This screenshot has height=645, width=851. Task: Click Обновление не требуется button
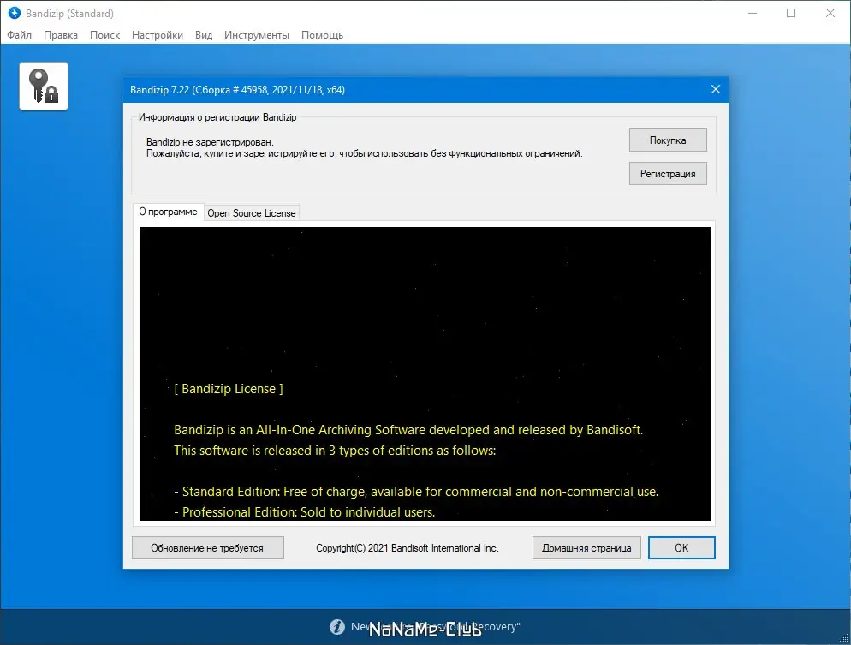click(x=207, y=548)
